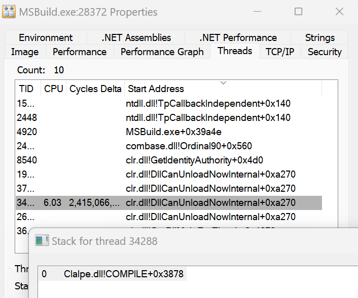The width and height of the screenshot is (358, 298).
Task: Maximize the MSBuild Properties window
Action: (x=298, y=11)
